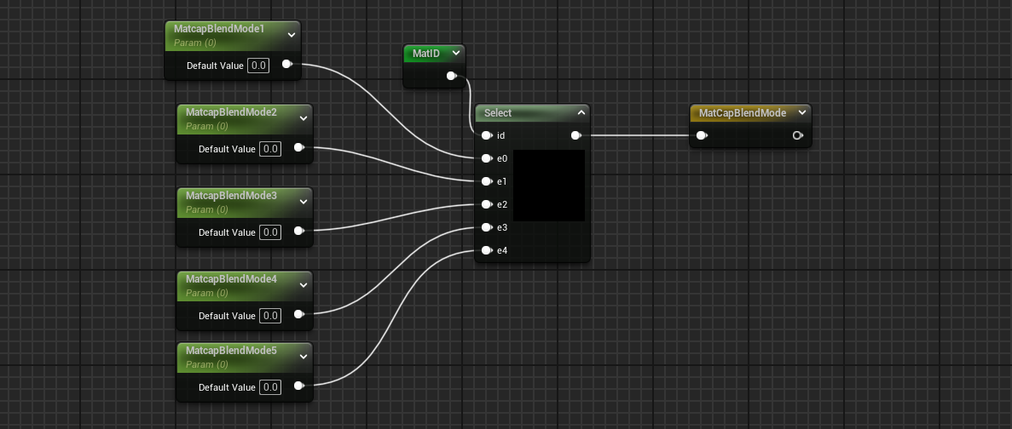1012x429 pixels.
Task: Click the e2 input pin on Select
Action: (x=485, y=204)
